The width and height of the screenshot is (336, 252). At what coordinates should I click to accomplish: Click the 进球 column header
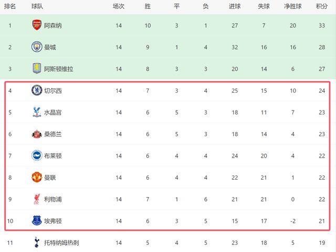235,6
